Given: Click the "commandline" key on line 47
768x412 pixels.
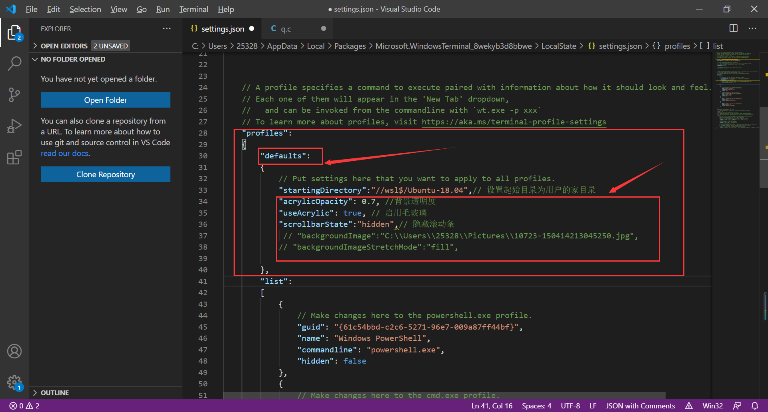Looking at the screenshot, I should pos(327,350).
